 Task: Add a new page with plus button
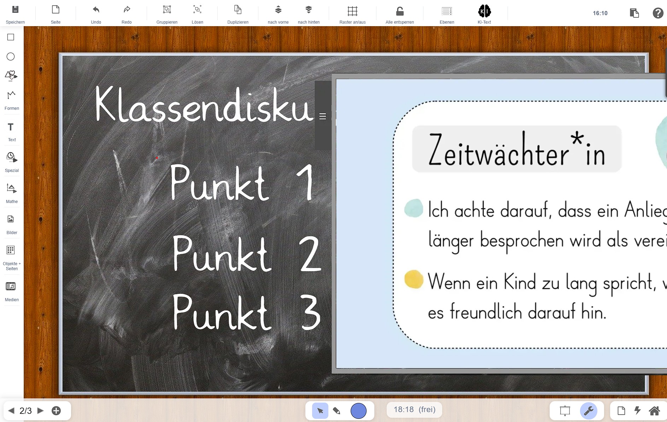point(56,411)
